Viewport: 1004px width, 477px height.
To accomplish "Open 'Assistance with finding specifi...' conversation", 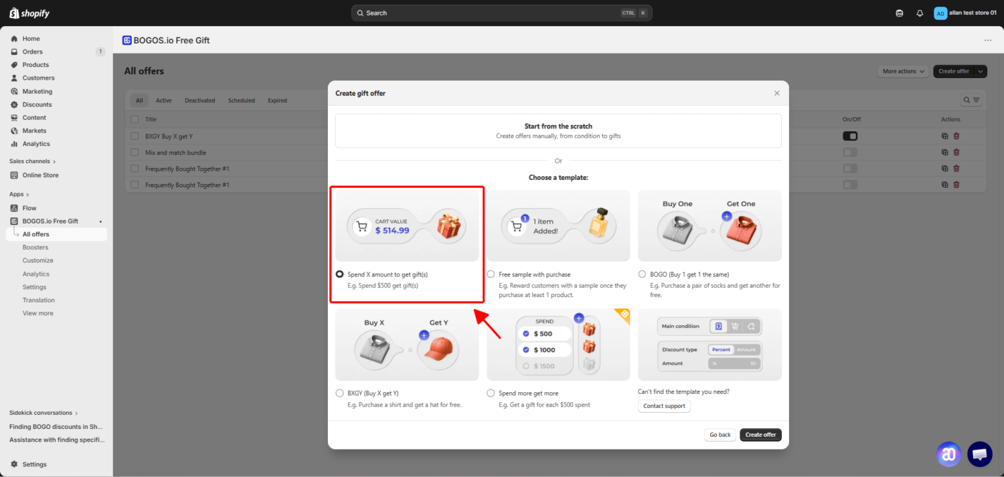I will coord(56,440).
